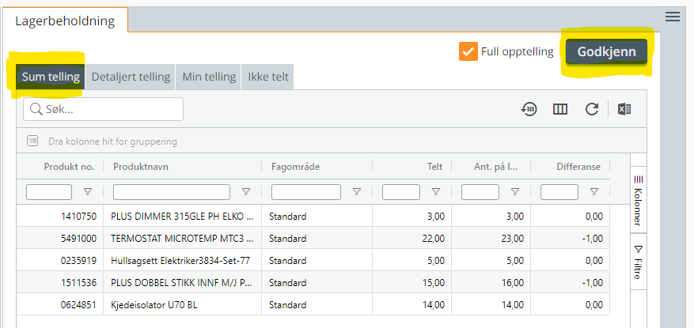Click the Ant. på l... filter input
The image size is (694, 328).
pos(480,192)
